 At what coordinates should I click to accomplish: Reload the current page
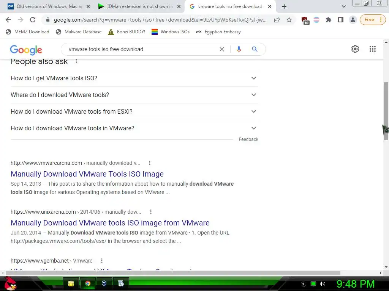tap(33, 20)
